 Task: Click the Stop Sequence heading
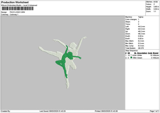131,51
